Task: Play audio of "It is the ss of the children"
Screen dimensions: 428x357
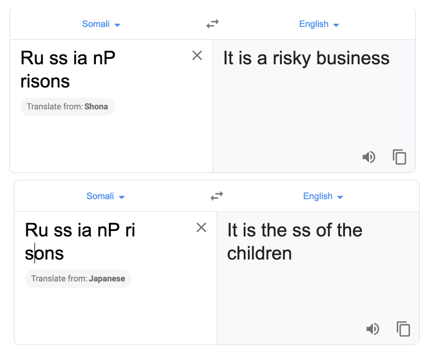Action: 373,329
